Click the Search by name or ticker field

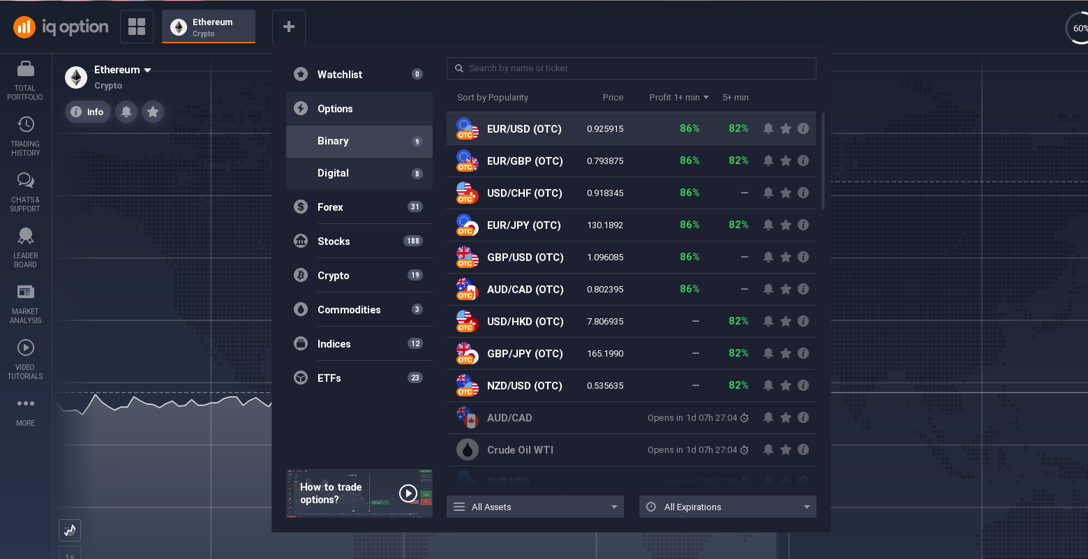click(631, 68)
